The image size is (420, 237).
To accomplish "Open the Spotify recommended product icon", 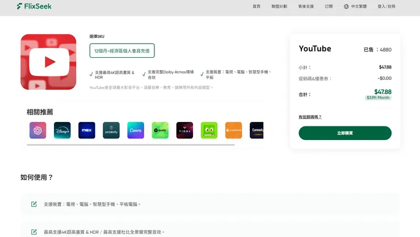I will point(160,130).
